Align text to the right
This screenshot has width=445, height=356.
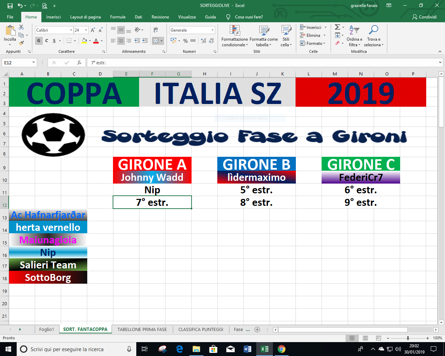[x=129, y=41]
